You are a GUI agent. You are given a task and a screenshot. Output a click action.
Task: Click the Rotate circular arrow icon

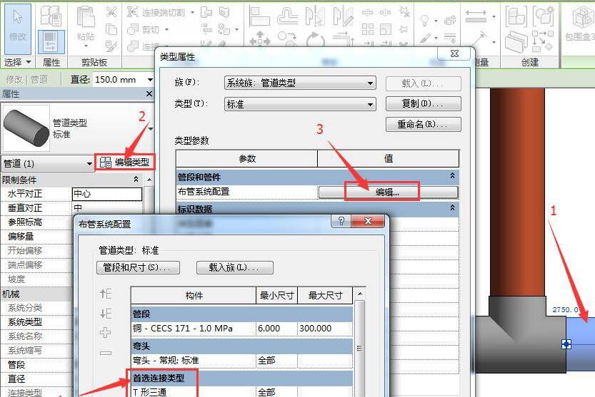[x=315, y=39]
